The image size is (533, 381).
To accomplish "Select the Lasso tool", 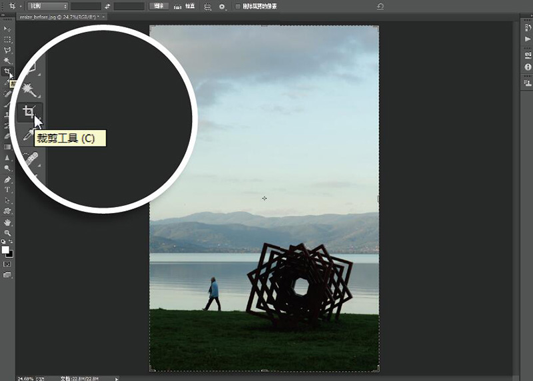I will pyautogui.click(x=7, y=50).
